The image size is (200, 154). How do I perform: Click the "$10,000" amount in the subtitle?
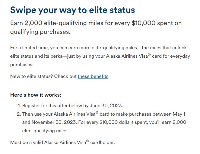pos(144,23)
